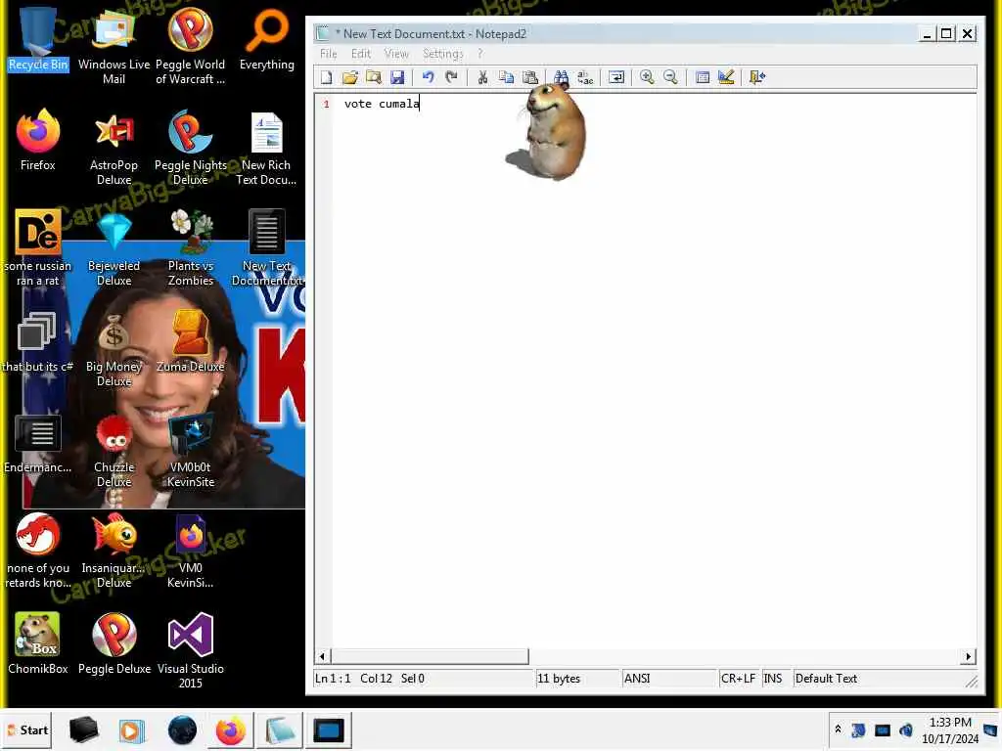Click the Open file folder toolbar icon
Screen dimensions: 1002x751
(x=350, y=77)
